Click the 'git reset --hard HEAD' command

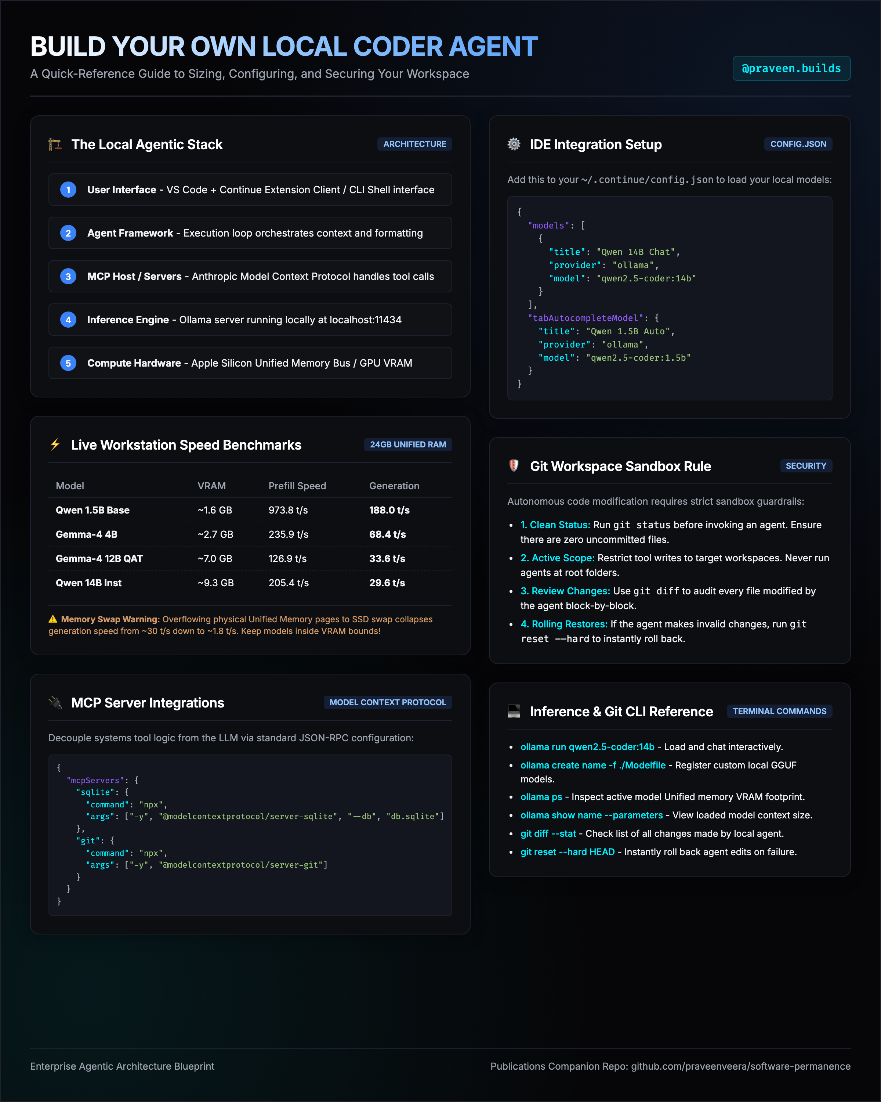pyautogui.click(x=568, y=852)
